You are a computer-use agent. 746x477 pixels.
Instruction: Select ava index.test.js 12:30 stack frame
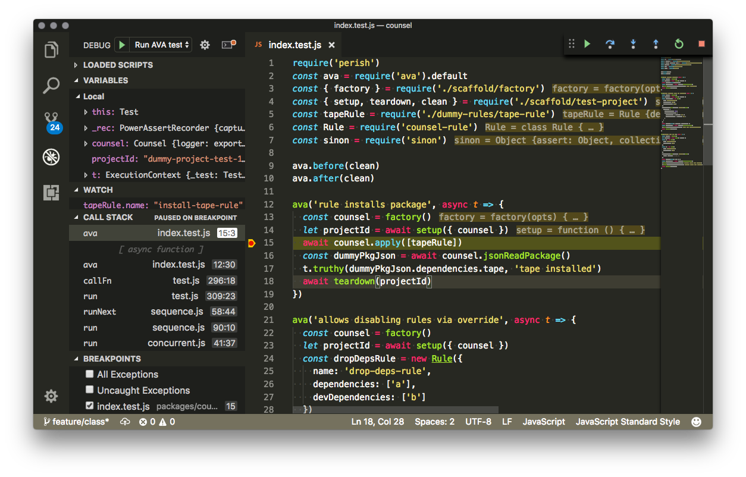click(157, 265)
